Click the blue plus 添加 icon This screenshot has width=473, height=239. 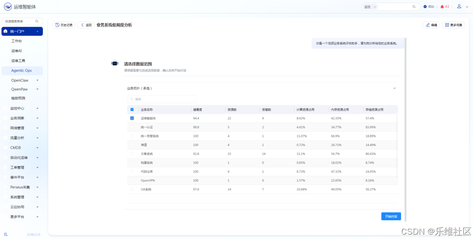click(x=425, y=7)
